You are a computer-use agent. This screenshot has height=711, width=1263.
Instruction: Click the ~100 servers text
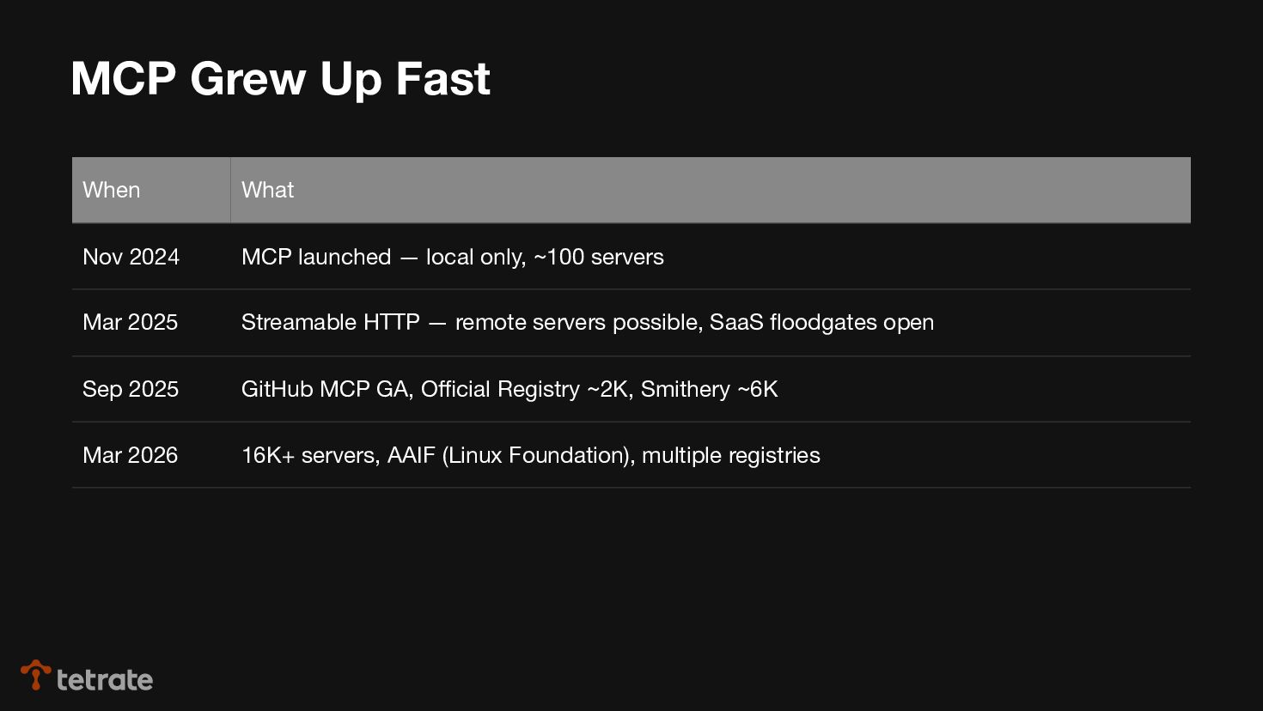tap(599, 257)
